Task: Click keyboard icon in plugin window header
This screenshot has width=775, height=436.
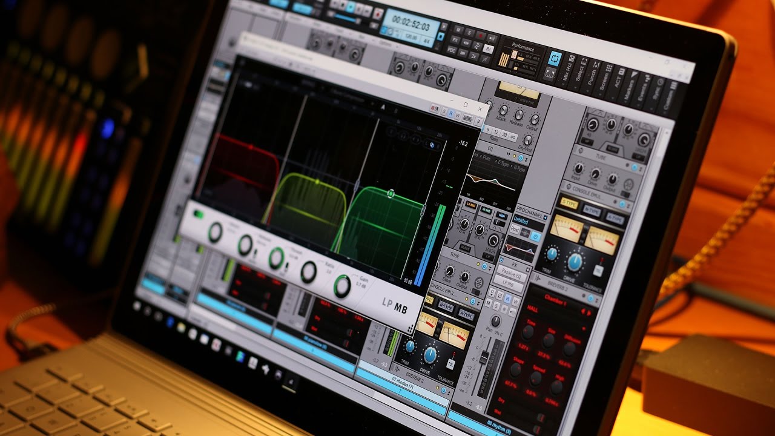Action: tap(468, 119)
